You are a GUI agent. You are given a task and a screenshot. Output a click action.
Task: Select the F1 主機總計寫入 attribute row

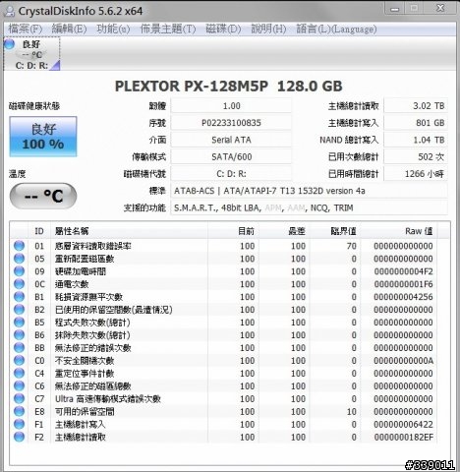(x=223, y=424)
